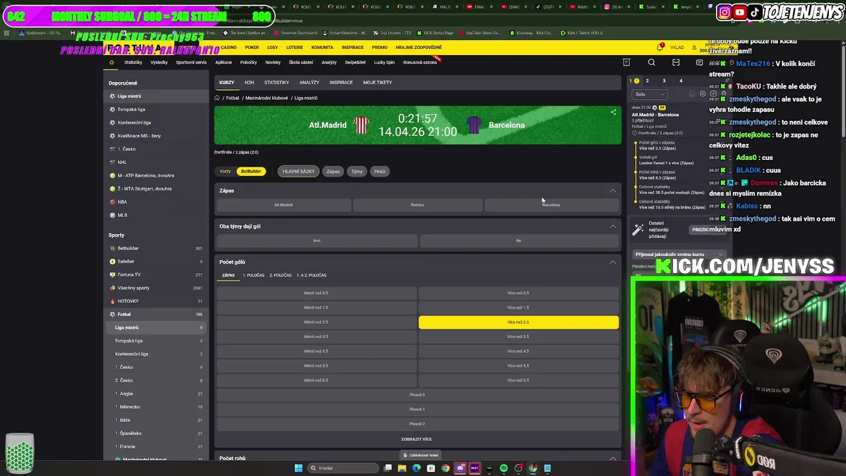The width and height of the screenshot is (846, 476).
Task: Open Přijmout jakoukoliv změnu kurzu dropdown
Action: point(679,255)
